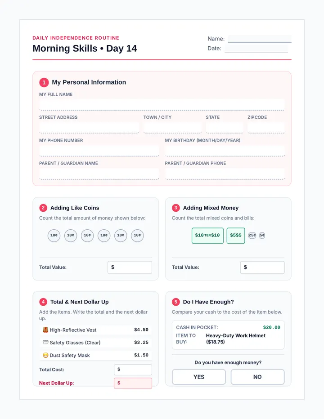Click the $5 bill graphic
The height and width of the screenshot is (419, 324).
236,236
